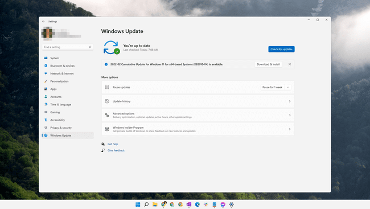Click the search magnifier in Find a setting
The image size is (370, 209).
(x=90, y=47)
